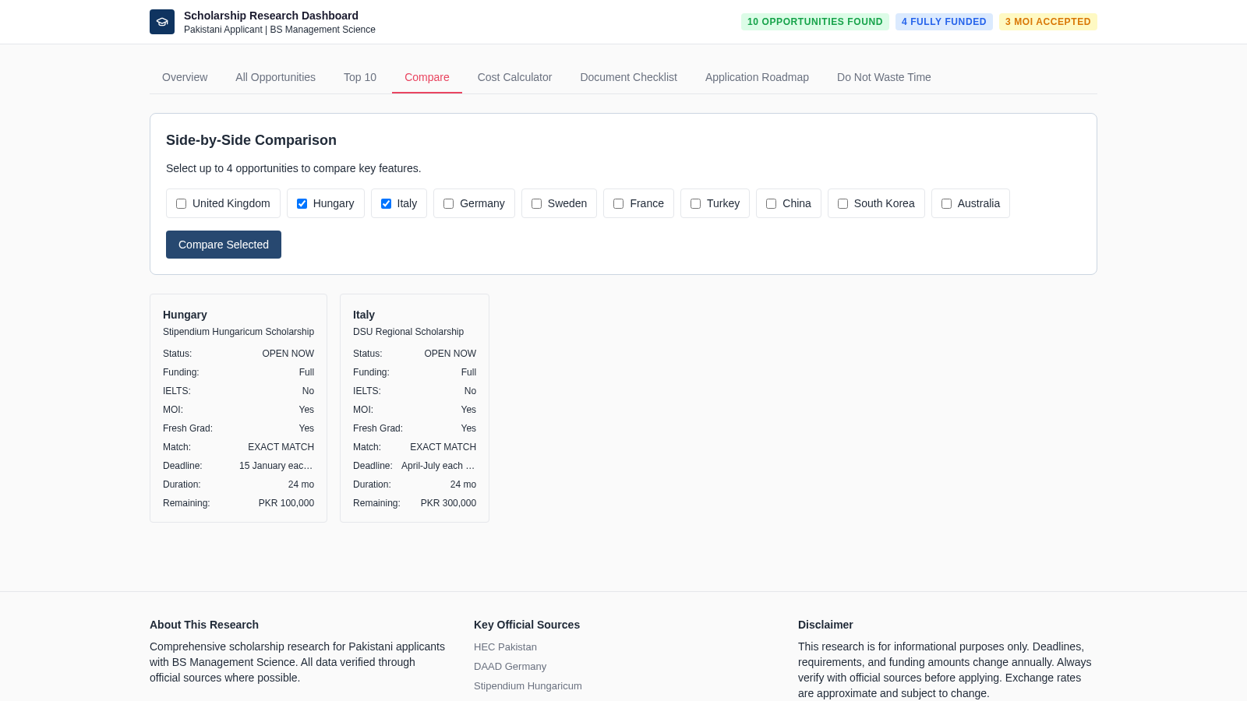Switch to All Opportunities tab
The height and width of the screenshot is (701, 1247).
(275, 77)
